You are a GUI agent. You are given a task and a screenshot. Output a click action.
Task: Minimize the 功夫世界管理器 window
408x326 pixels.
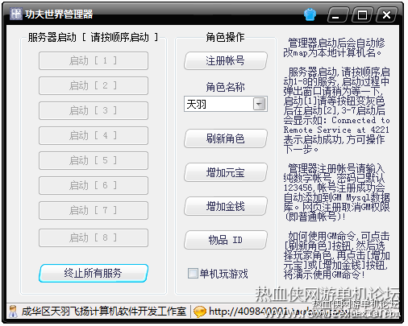338,14
